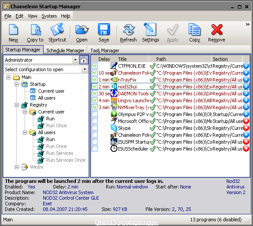Create a Shortcut from toolbar
This screenshot has height=226, width=253.
tap(57, 29)
